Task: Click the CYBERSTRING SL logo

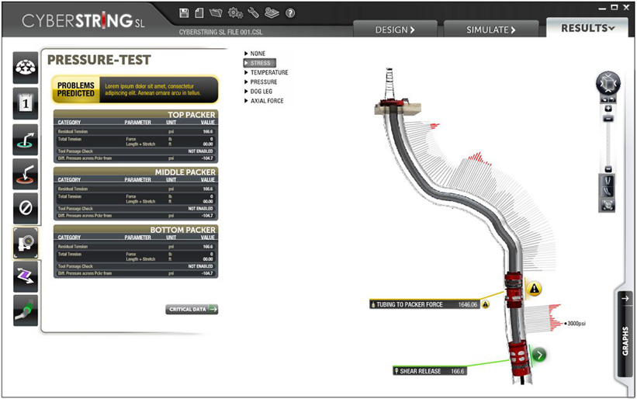Action: point(83,21)
